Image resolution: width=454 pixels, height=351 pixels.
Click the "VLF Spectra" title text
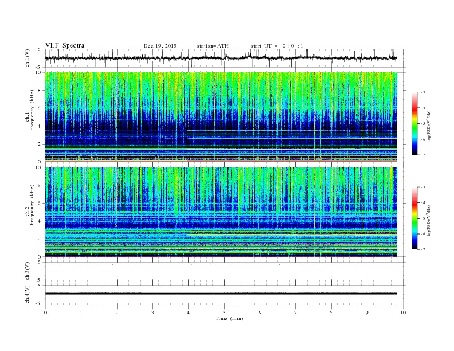(x=65, y=45)
